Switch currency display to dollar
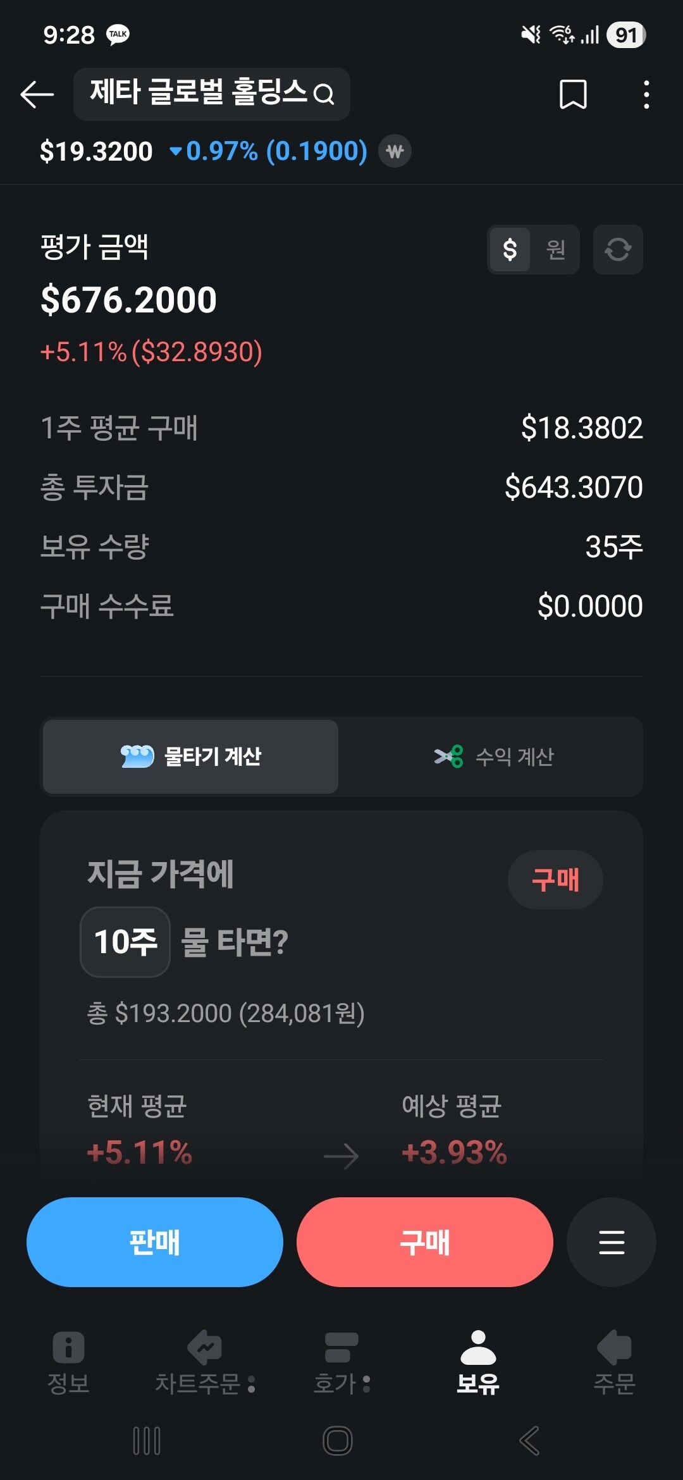 pyautogui.click(x=510, y=249)
